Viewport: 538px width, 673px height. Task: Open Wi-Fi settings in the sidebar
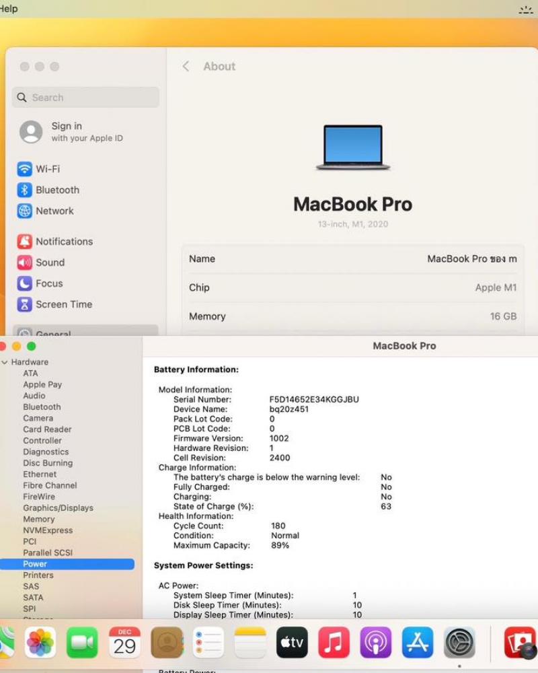coord(38,169)
